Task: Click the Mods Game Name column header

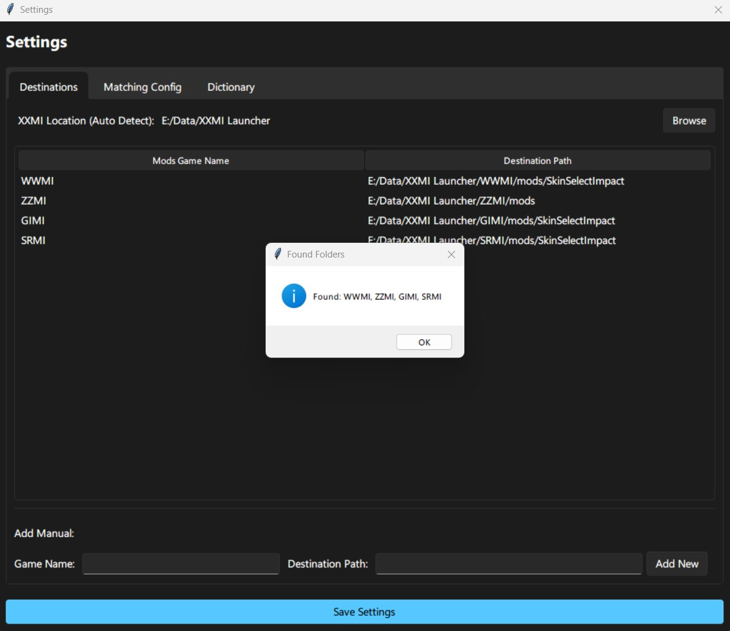Action: [190, 160]
